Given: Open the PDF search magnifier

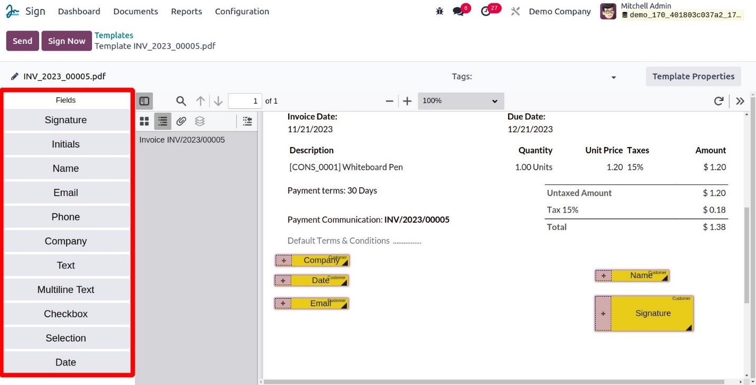Looking at the screenshot, I should 181,101.
